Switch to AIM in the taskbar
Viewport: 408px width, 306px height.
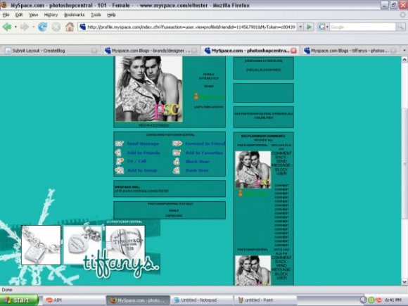coord(73,300)
